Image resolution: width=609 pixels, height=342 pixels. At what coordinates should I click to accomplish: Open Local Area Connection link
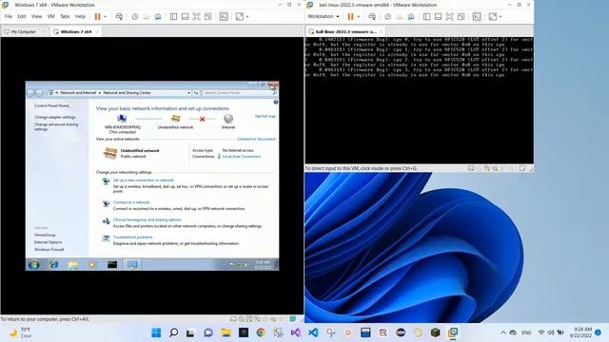pos(242,157)
